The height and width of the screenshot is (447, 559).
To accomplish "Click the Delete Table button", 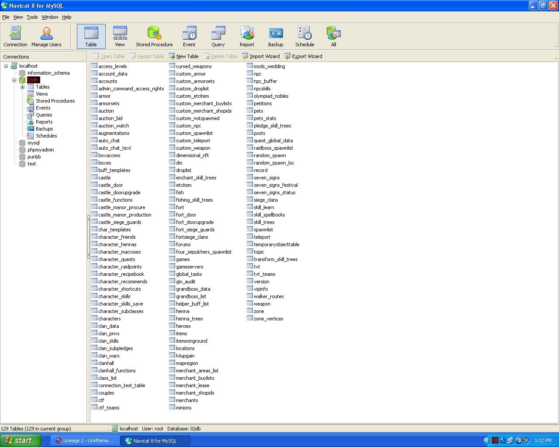I will [x=220, y=56].
